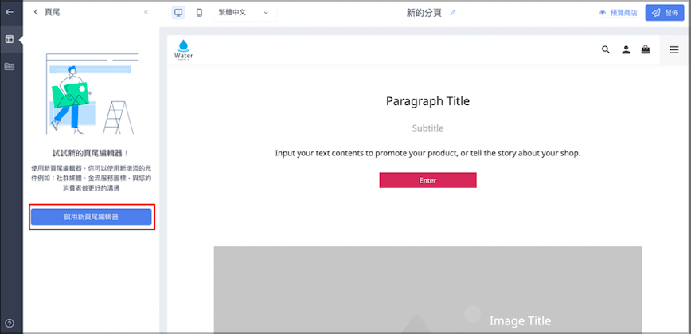Open the page layout icon in sidebar
Viewport: 691px width, 334px height.
tap(10, 39)
